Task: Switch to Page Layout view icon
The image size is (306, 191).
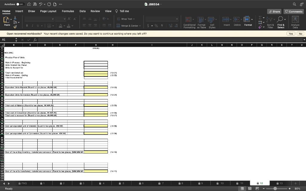Action: pyautogui.click(x=250, y=189)
